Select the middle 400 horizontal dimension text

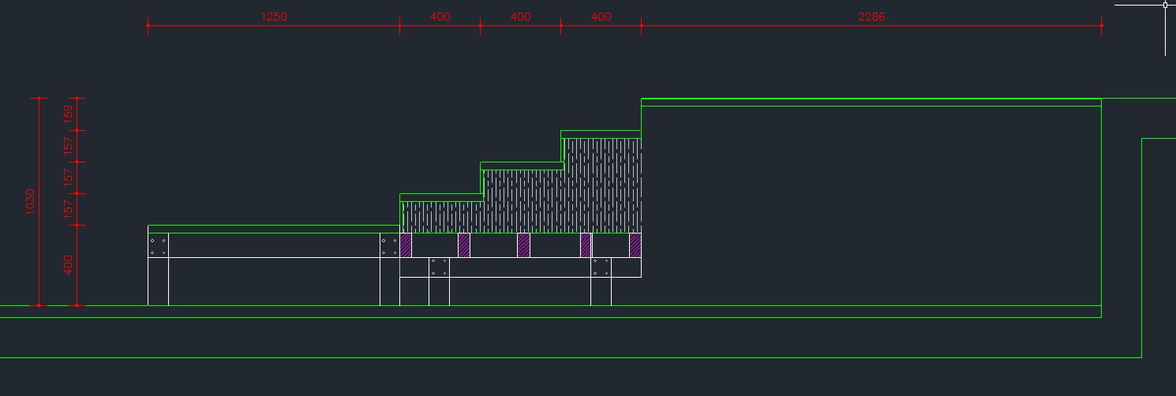(521, 17)
